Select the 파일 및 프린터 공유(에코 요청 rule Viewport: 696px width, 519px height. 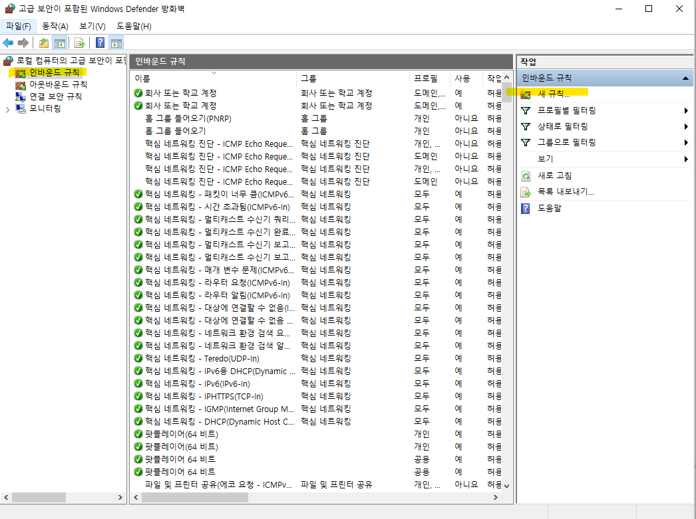(x=218, y=484)
